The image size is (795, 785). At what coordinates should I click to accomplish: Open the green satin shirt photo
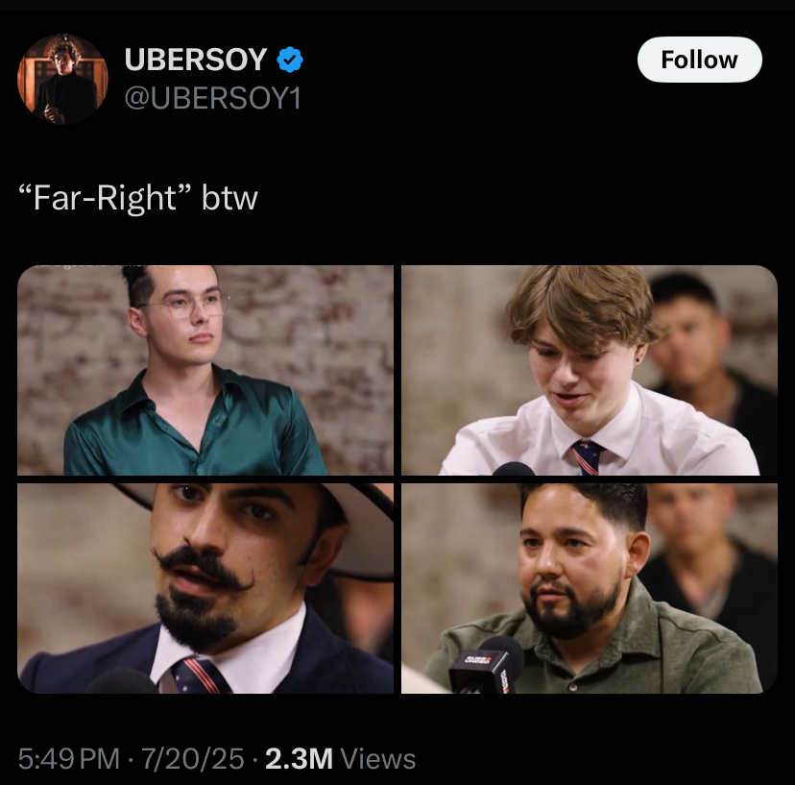[x=205, y=370]
